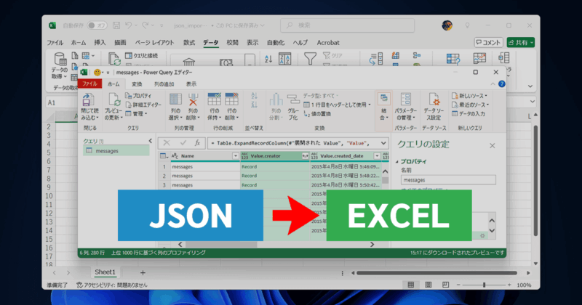The width and height of the screenshot is (582, 305).
Task: Click 値の置換 (Replace Values) button
Action: 317,114
